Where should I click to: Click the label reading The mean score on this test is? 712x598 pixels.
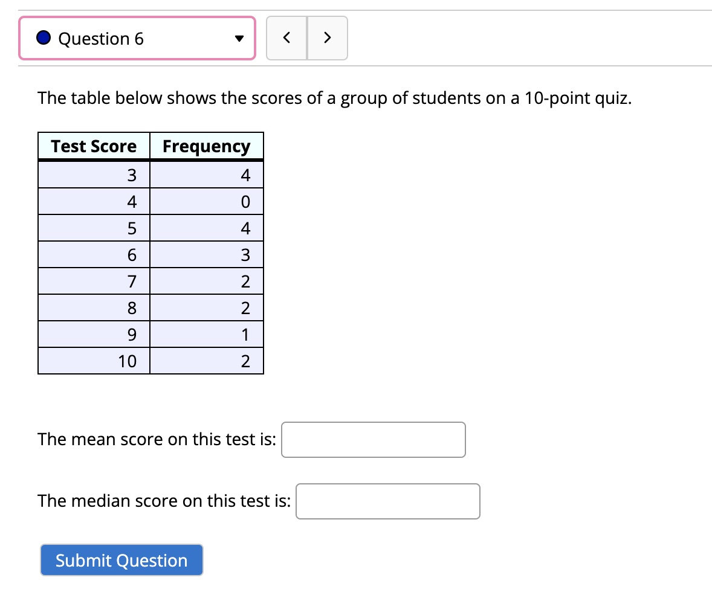(156, 440)
